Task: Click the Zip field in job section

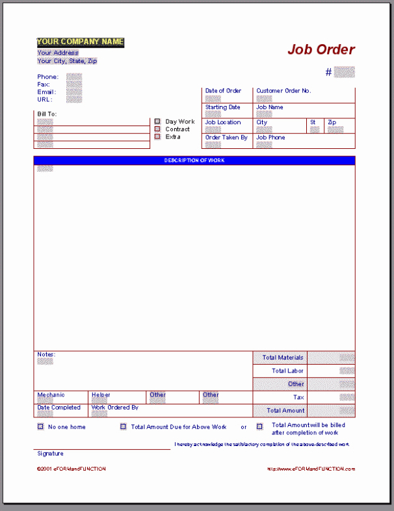Action: pos(335,130)
